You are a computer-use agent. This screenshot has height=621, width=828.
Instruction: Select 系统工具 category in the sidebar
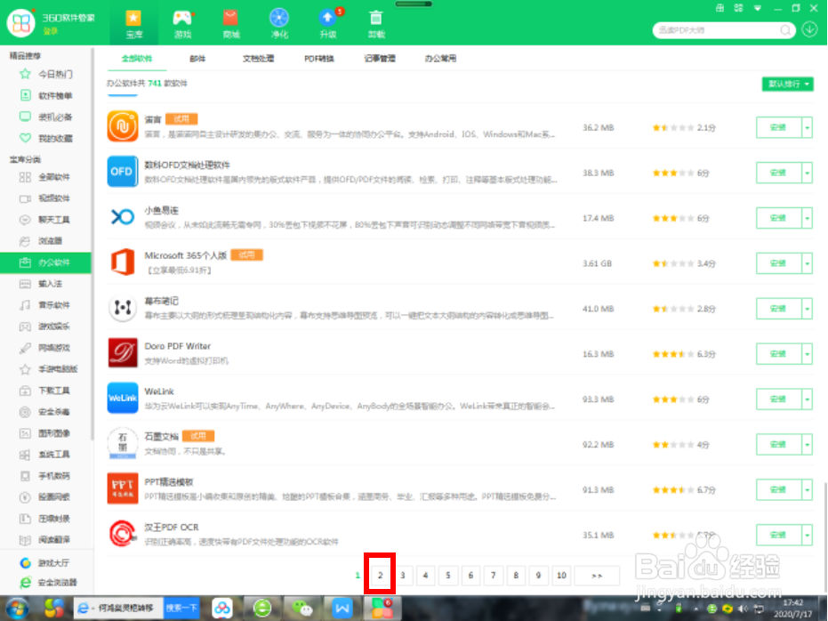pyautogui.click(x=44, y=455)
